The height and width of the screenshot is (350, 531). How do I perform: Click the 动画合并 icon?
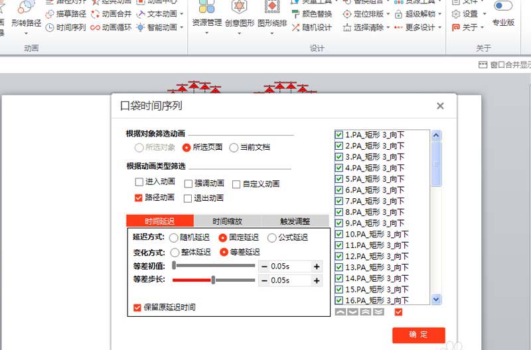[x=95, y=14]
